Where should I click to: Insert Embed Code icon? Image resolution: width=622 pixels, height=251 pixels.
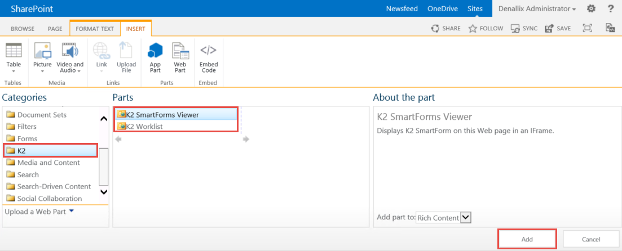[x=209, y=52]
